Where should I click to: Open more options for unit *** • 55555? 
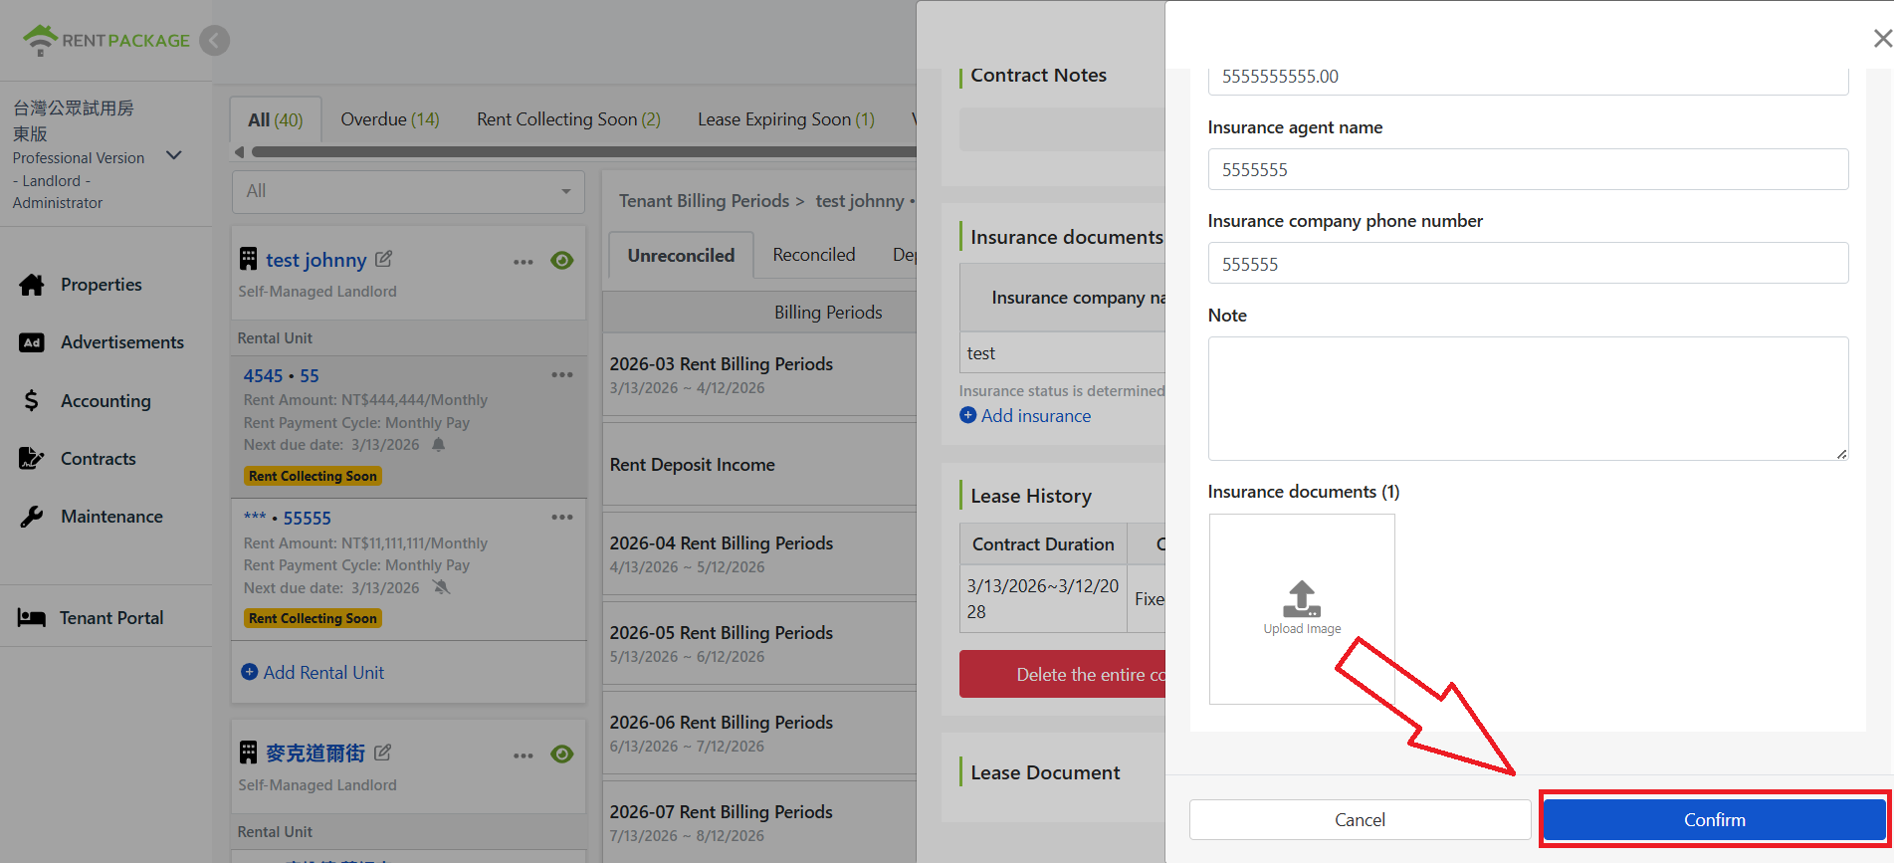pos(562,518)
